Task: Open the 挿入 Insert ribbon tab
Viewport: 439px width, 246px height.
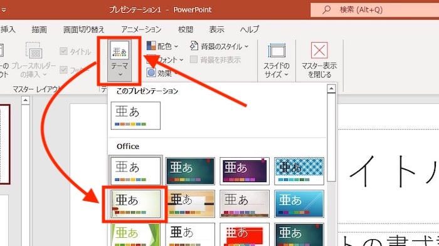Action: pyautogui.click(x=8, y=29)
